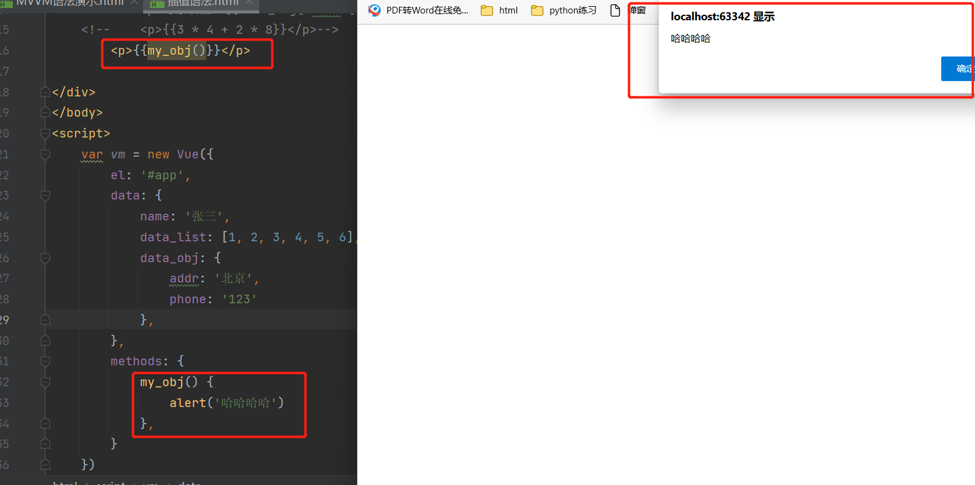
Task: Click the 'localhost:63342 显示' dialog title
Action: click(x=723, y=17)
